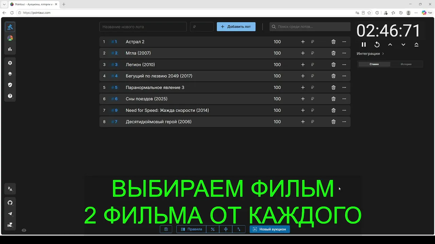Decrease timer with down chevron
This screenshot has height=244, width=435.
point(403,44)
